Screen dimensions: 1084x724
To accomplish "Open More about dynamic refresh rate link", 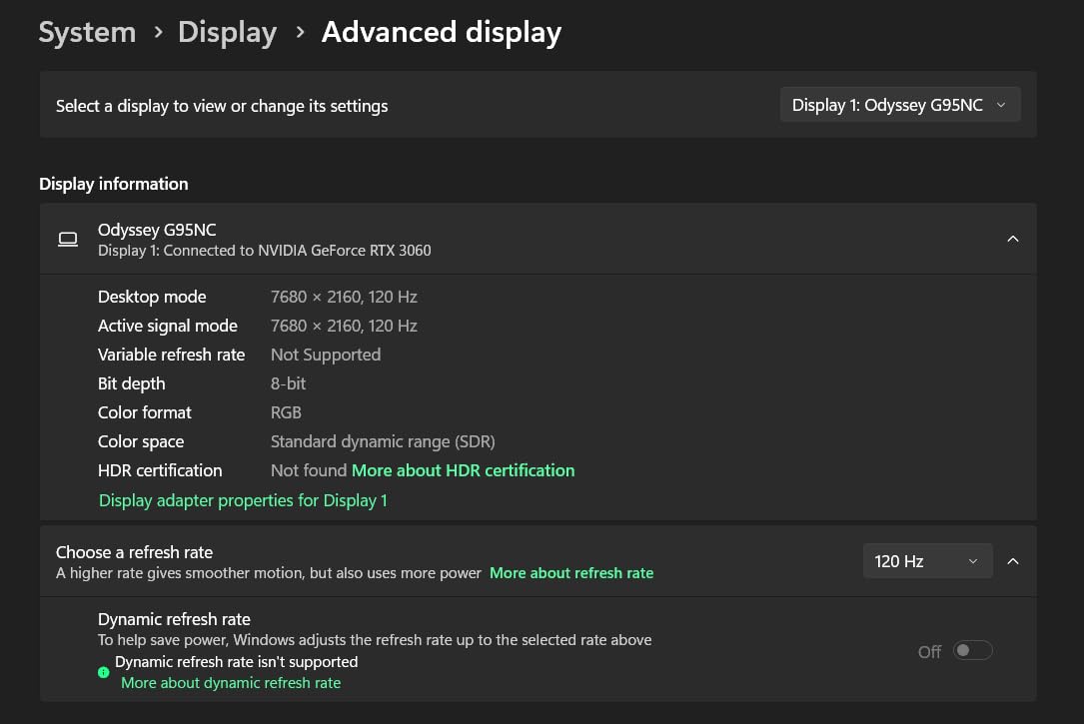I will [x=231, y=683].
